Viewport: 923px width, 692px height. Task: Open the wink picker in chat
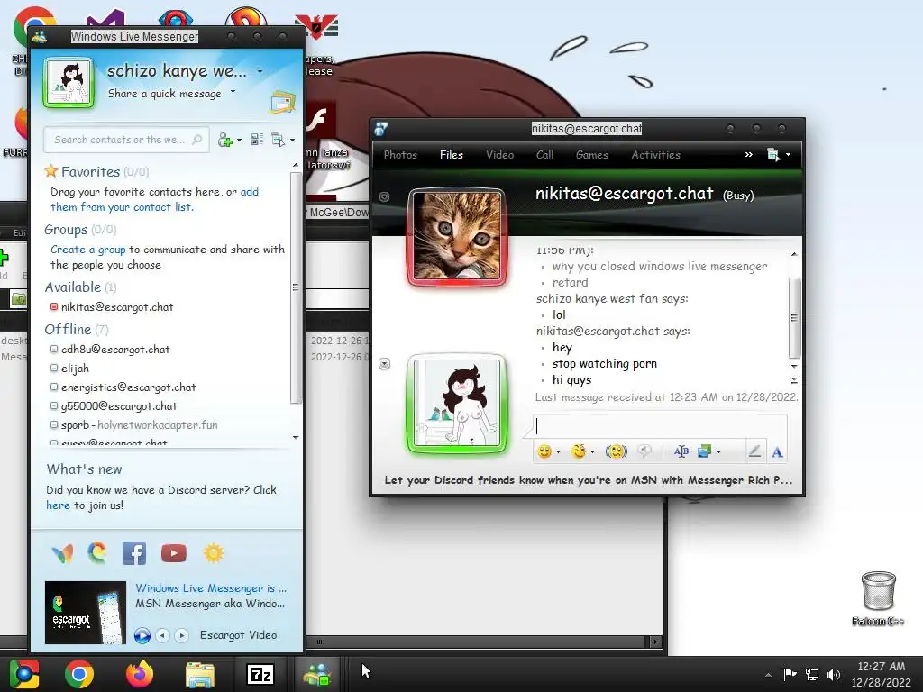tap(579, 451)
